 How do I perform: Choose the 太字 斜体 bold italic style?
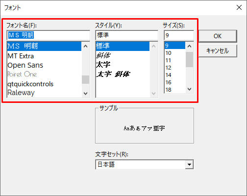pos(123,74)
